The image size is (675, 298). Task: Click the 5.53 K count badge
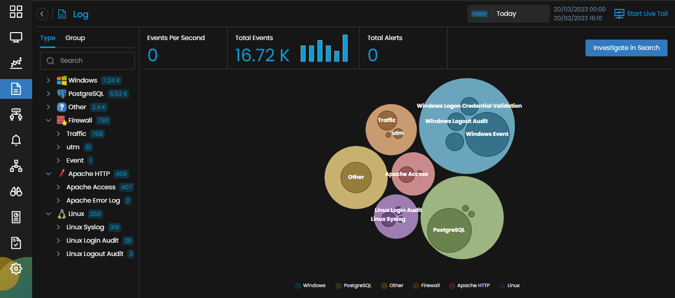pyautogui.click(x=119, y=93)
